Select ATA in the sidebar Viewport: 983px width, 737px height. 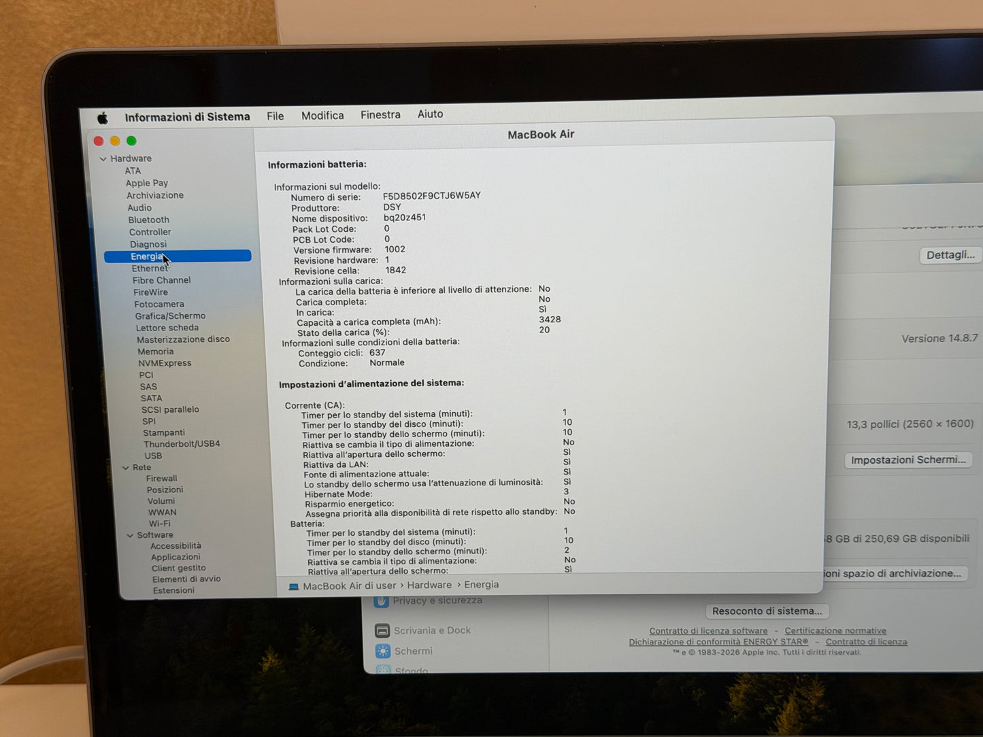[x=133, y=171]
